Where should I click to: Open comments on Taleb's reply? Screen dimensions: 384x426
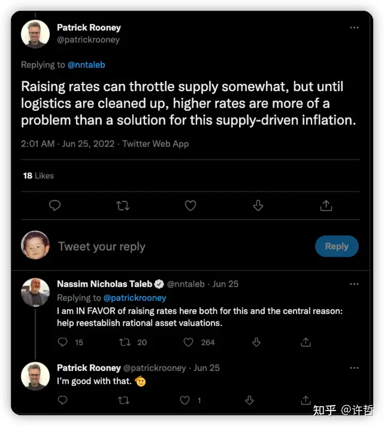[63, 342]
